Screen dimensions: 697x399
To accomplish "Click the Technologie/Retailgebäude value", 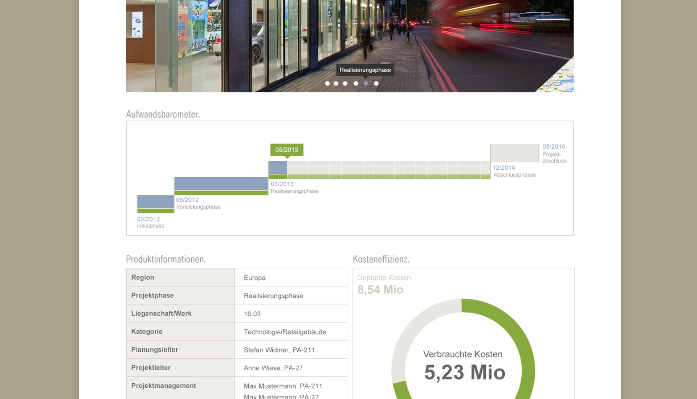I will 285,332.
